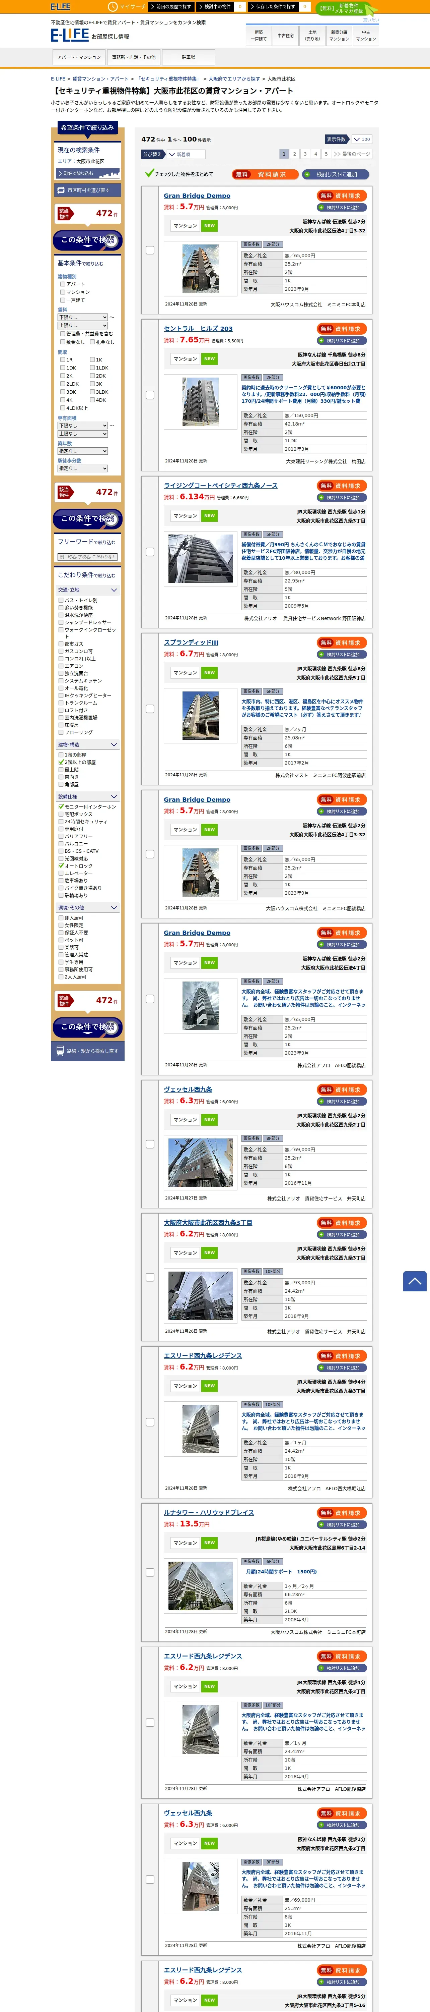The height and width of the screenshot is (2012, 430).
Task: Check the 2DK floor plan box
Action: pos(92,376)
